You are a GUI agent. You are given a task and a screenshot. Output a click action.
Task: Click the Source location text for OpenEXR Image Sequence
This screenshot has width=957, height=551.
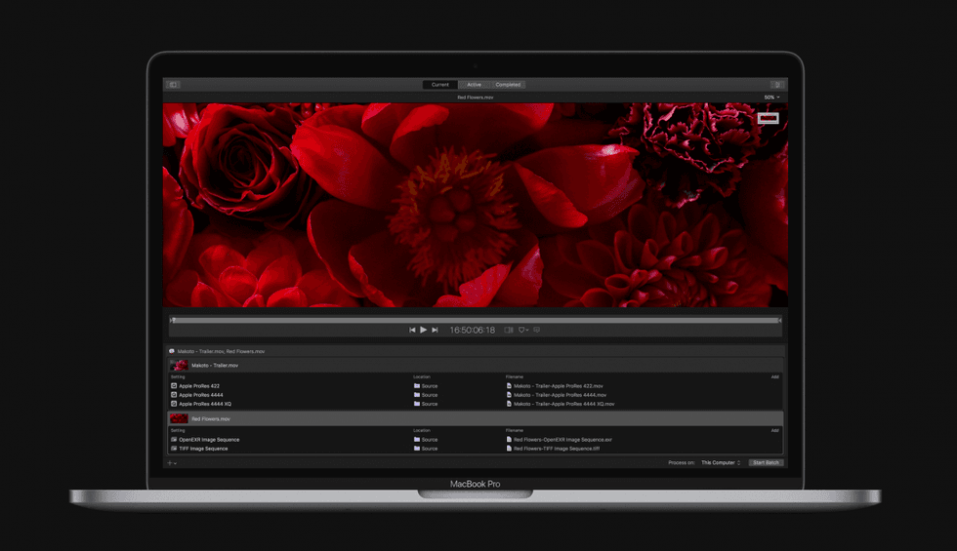pyautogui.click(x=430, y=440)
